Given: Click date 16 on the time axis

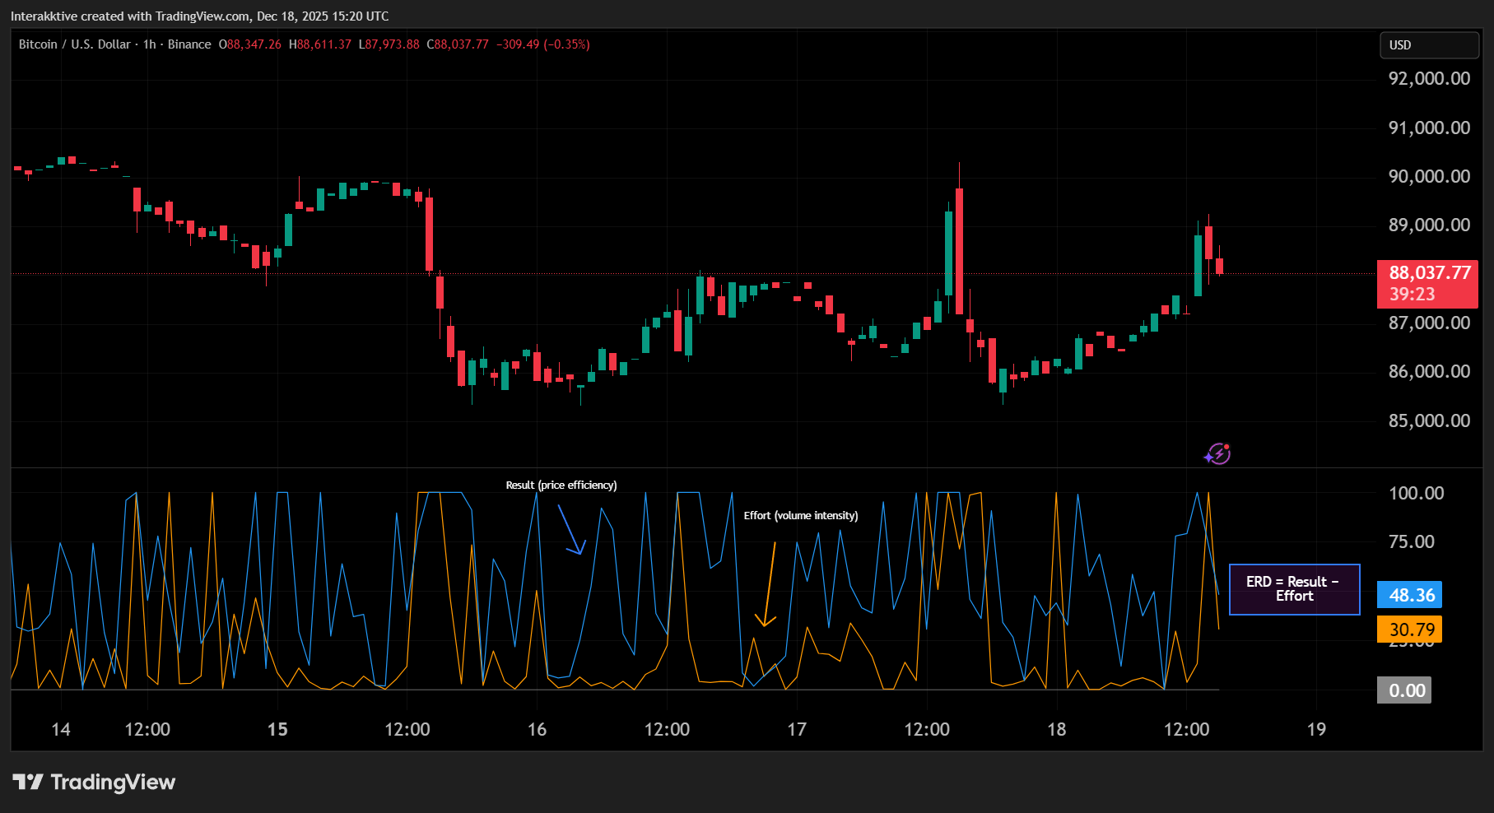Looking at the screenshot, I should (537, 729).
